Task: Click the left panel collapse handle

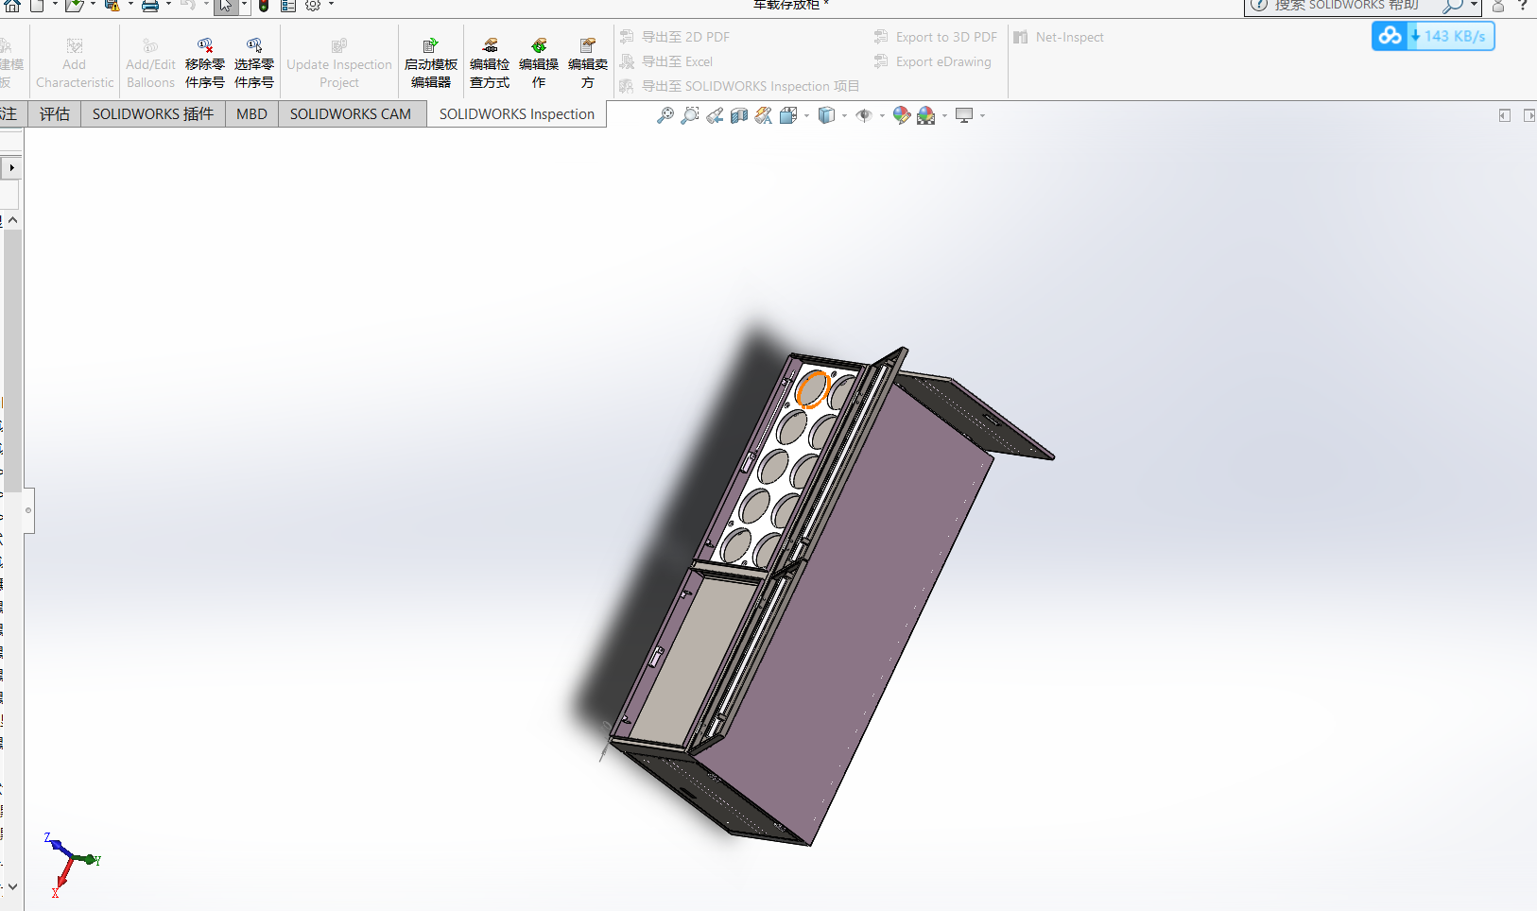Action: [x=29, y=510]
